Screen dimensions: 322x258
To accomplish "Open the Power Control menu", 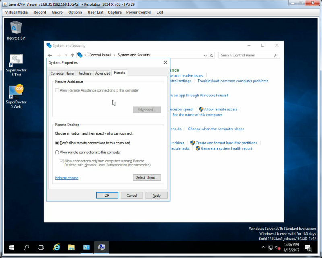I will [x=138, y=12].
